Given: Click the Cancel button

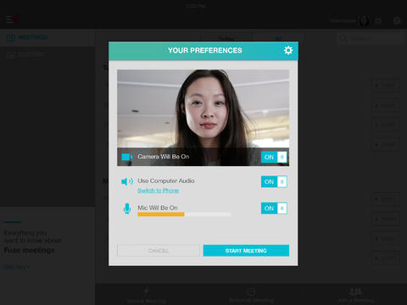Looking at the screenshot, I should pos(159,251).
